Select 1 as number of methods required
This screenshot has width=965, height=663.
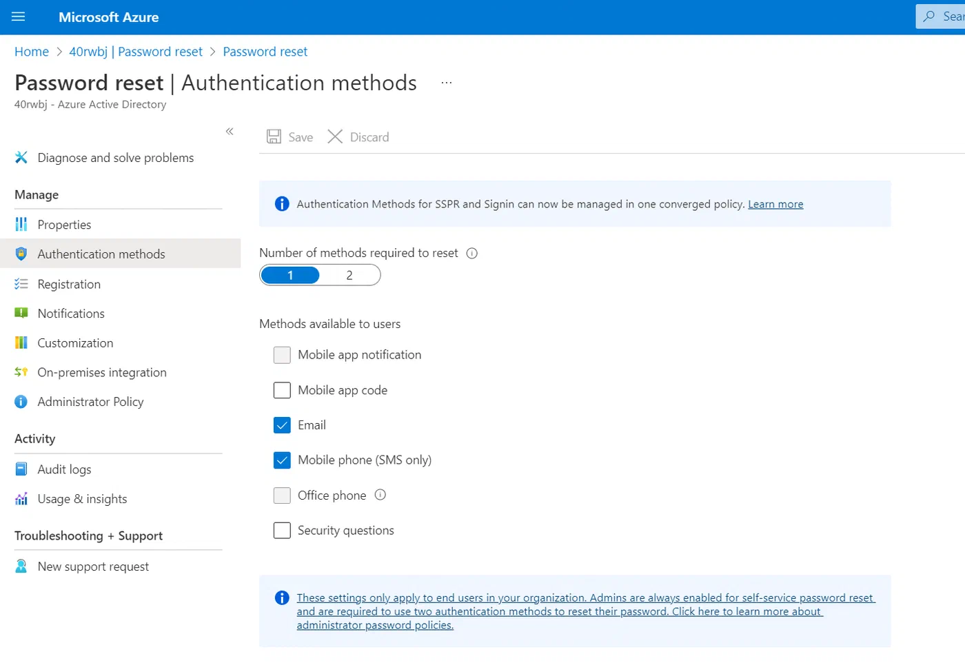tap(290, 275)
